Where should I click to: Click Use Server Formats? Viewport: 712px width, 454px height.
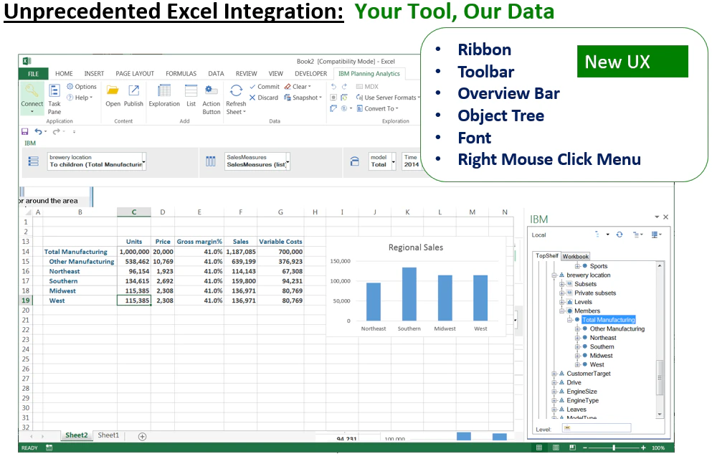click(x=387, y=98)
